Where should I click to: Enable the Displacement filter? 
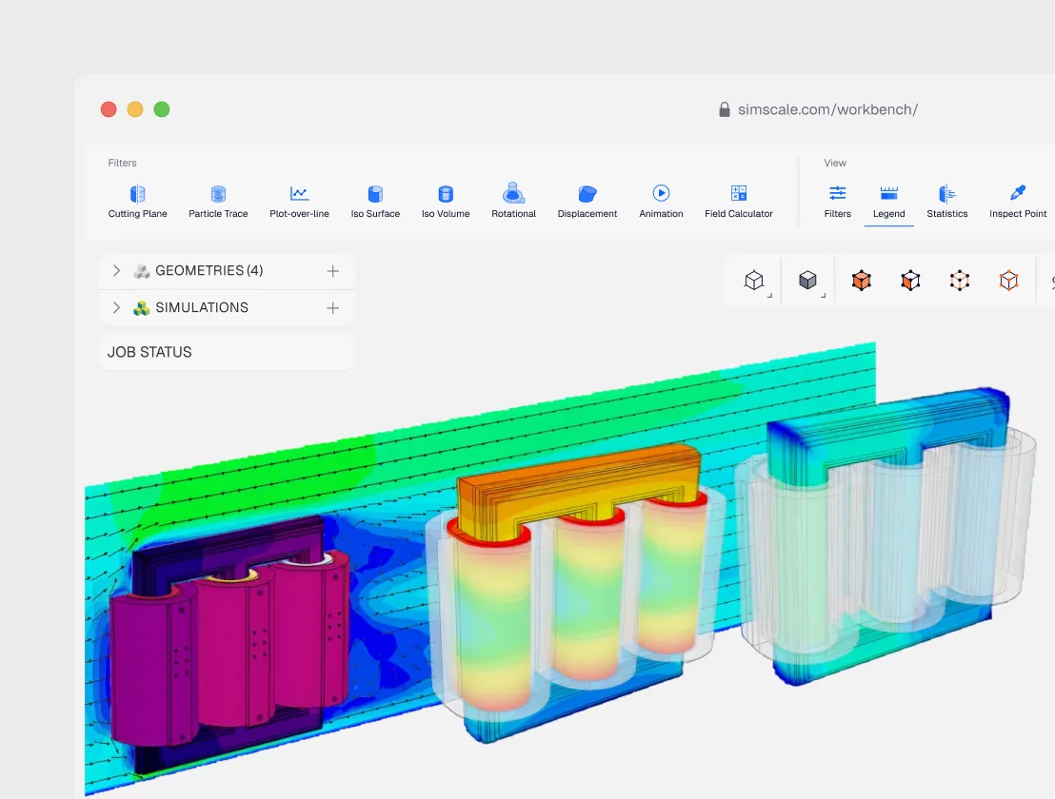(x=587, y=201)
